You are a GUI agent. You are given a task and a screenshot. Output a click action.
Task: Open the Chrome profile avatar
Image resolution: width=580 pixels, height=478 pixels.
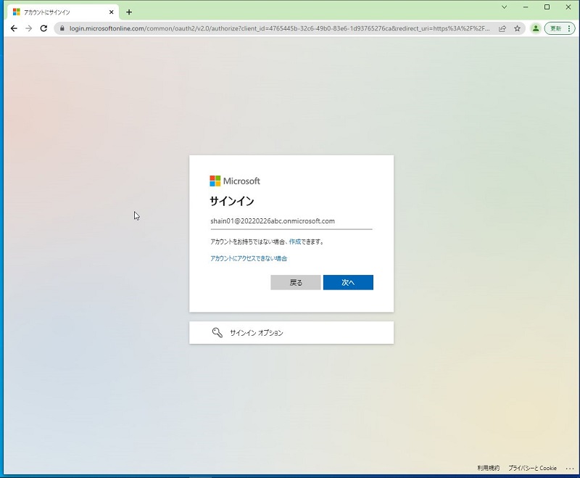pos(535,28)
